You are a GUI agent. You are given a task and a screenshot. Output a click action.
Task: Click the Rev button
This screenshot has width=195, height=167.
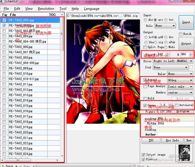tap(189, 140)
